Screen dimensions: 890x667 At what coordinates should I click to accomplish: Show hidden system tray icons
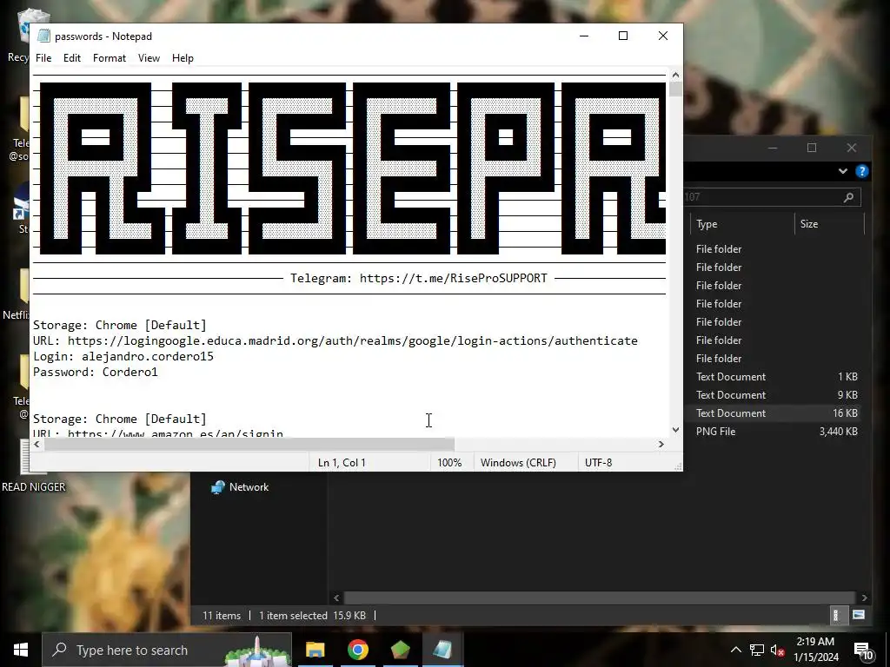(735, 650)
